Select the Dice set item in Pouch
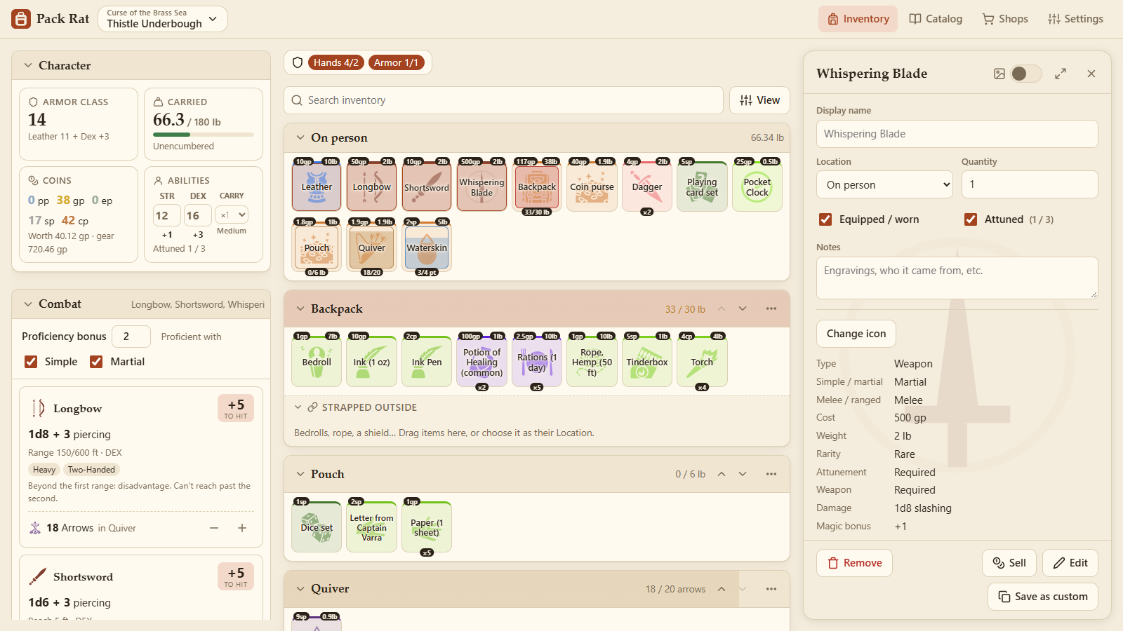The image size is (1123, 631). [317, 527]
